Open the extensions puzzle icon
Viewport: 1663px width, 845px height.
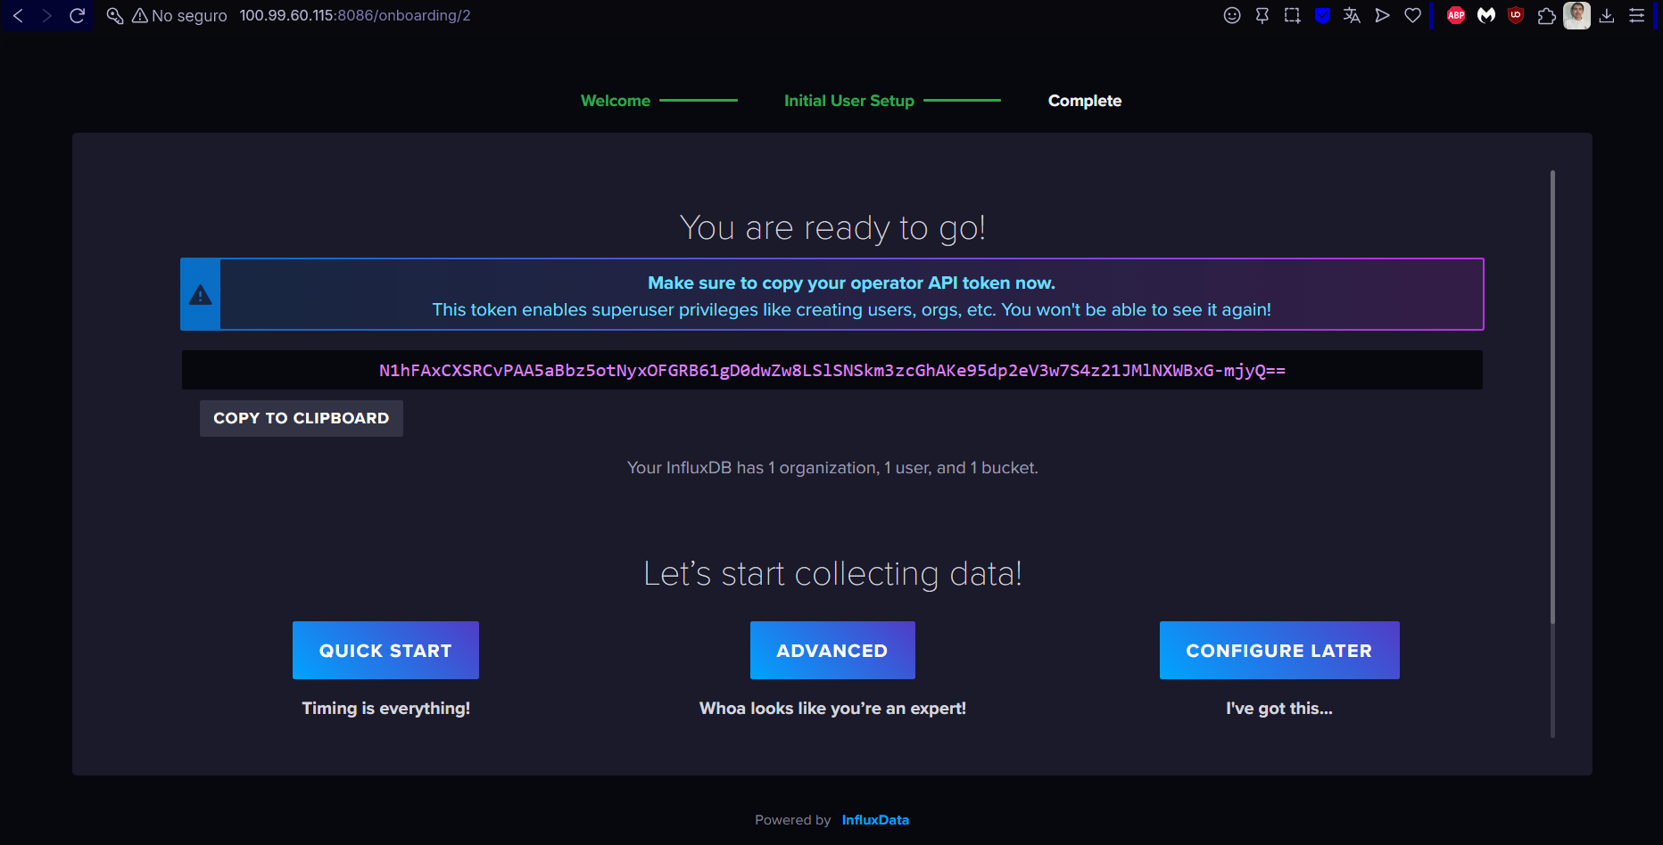[1547, 15]
